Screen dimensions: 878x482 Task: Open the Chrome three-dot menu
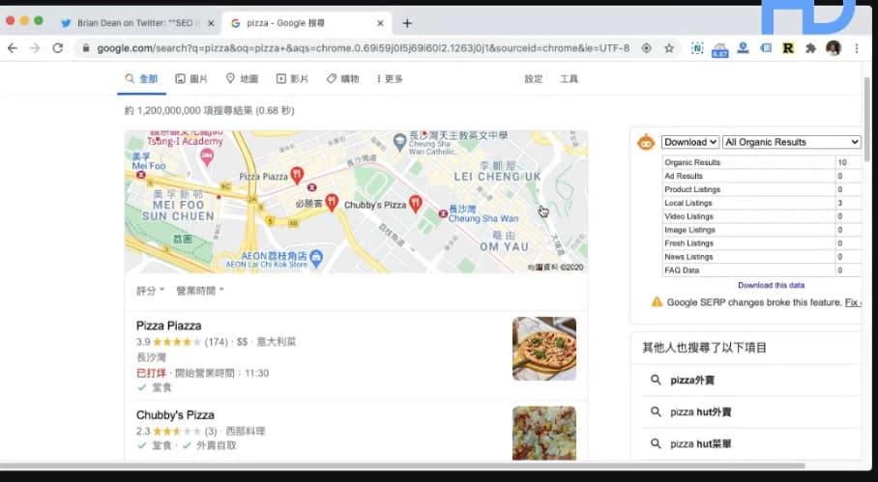[x=856, y=48]
